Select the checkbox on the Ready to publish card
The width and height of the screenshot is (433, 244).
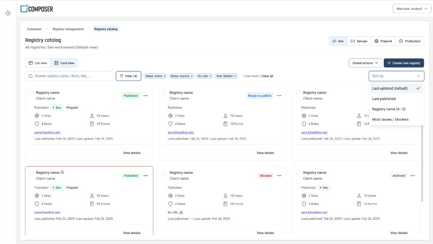[x=164, y=93]
